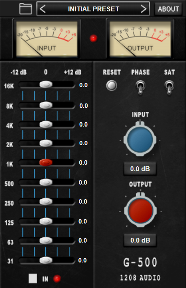Screen dimensions: 186x288
Task: Click the 31 Hz band slider handle
Action: tap(46, 260)
